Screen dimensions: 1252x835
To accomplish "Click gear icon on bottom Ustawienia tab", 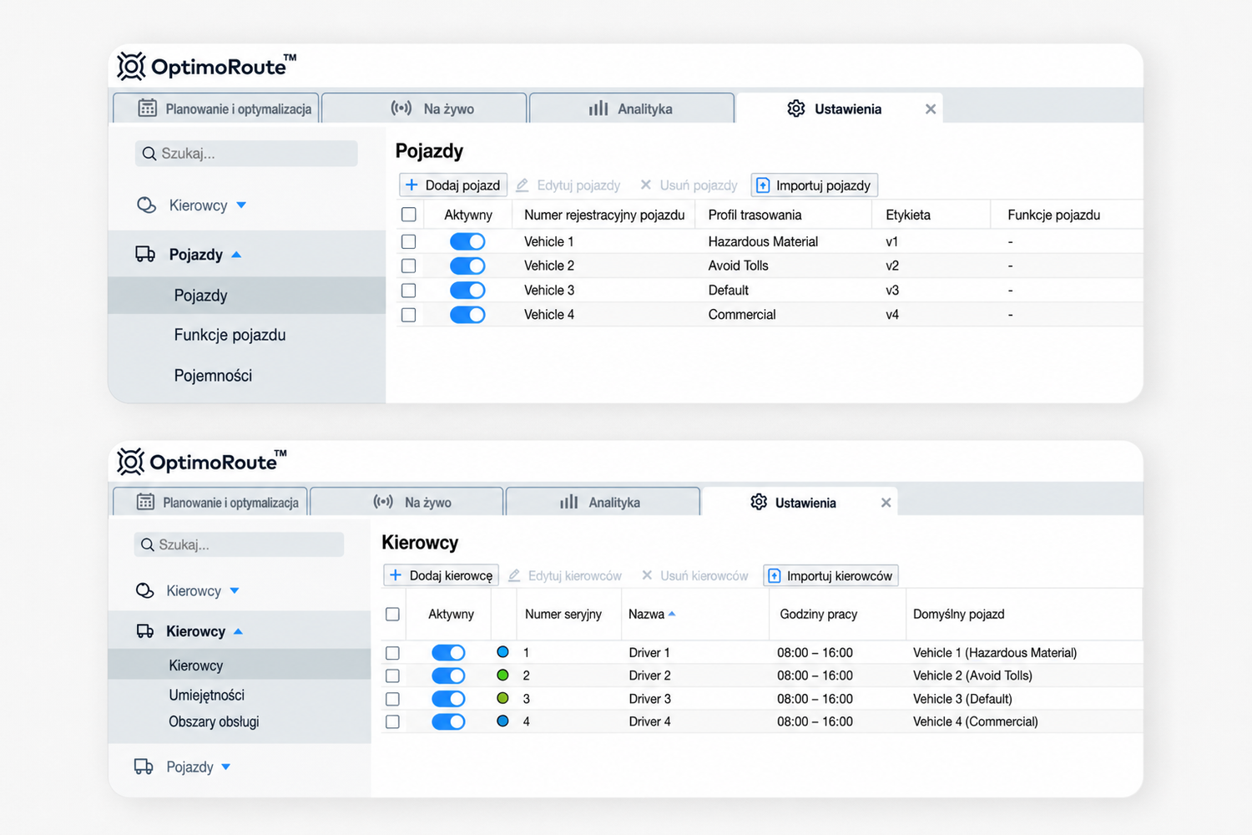I will [x=759, y=502].
